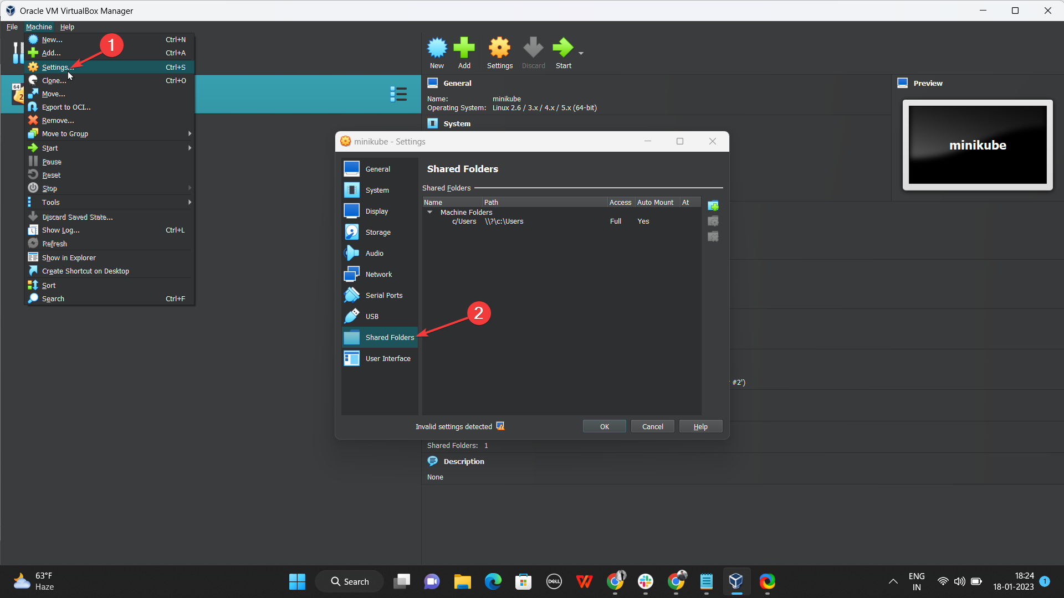Open Microsoft Edge from taskbar

[493, 581]
